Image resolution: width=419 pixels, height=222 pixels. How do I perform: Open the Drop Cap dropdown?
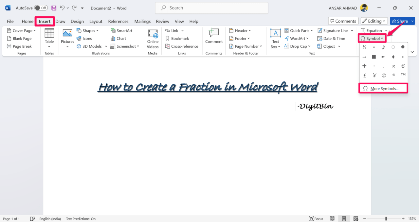297,46
